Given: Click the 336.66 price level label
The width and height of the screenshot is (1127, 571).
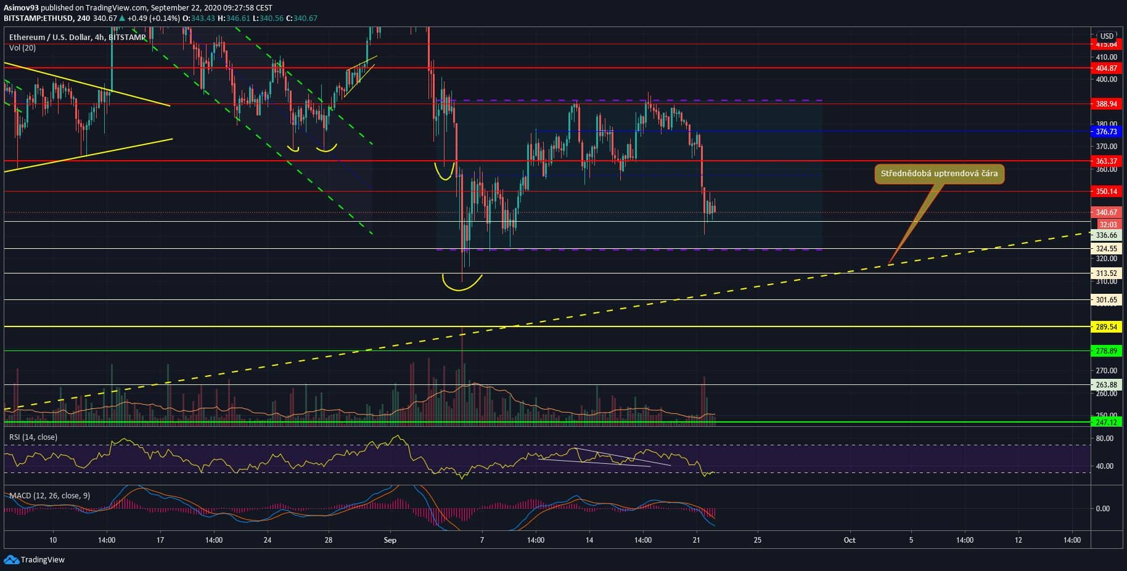Looking at the screenshot, I should (1106, 235).
